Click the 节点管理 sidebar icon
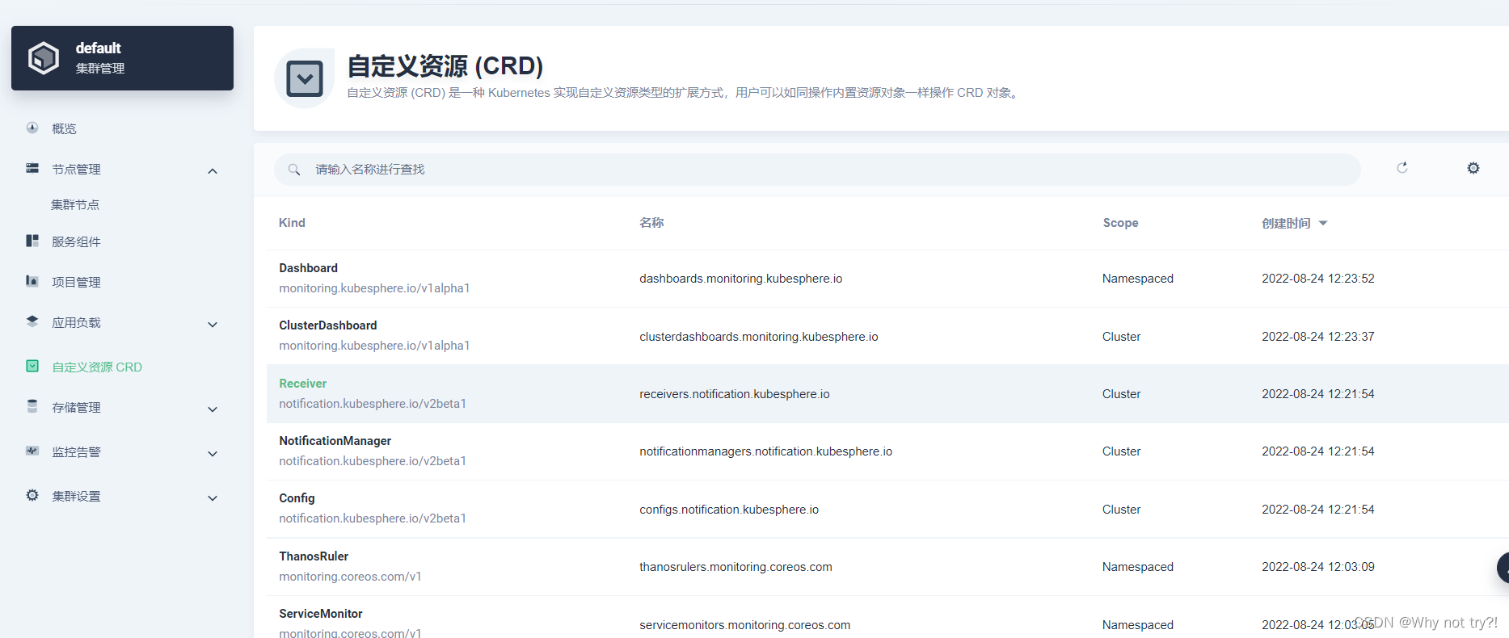The image size is (1509, 638). click(32, 168)
